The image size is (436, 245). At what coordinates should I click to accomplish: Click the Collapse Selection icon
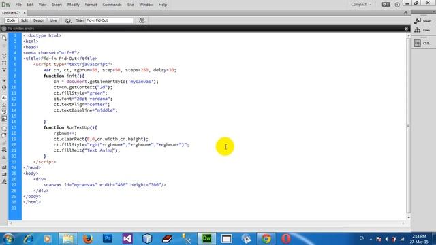pyautogui.click(x=4, y=63)
